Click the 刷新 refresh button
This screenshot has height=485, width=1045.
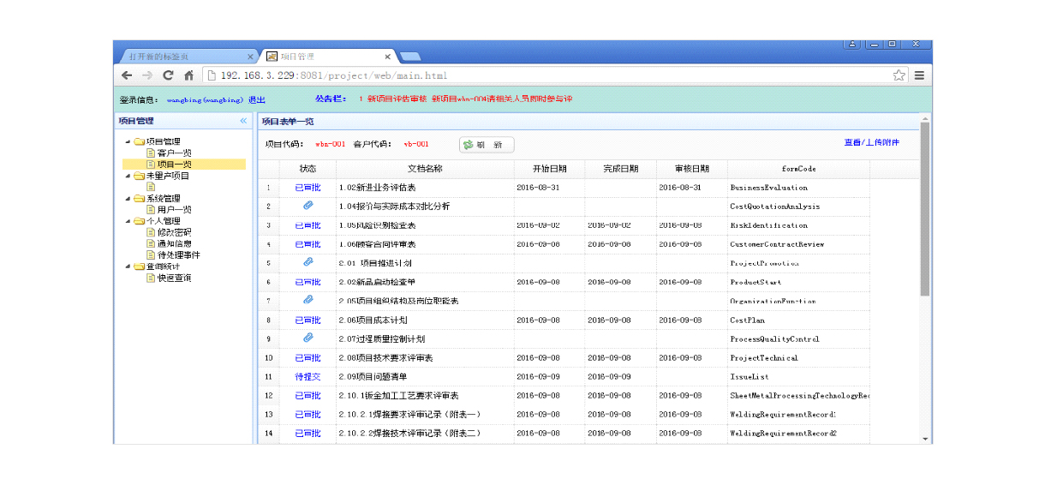pos(487,145)
